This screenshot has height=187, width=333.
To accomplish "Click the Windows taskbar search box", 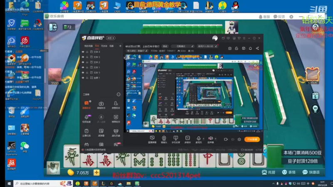I will point(43,184).
